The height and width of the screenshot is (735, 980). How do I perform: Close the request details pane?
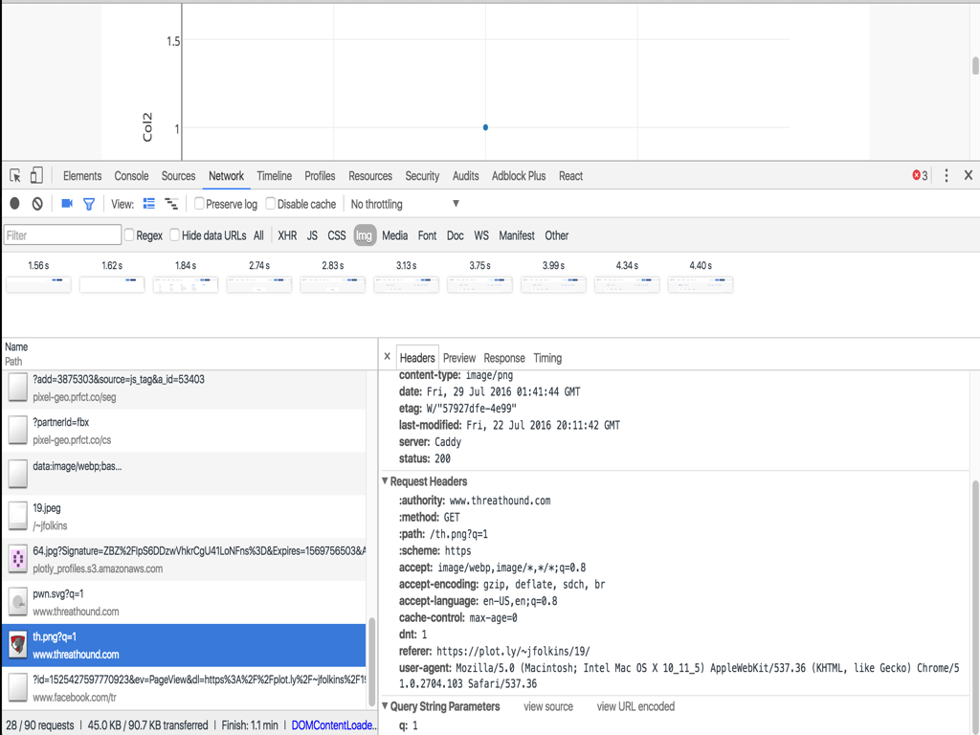pyautogui.click(x=387, y=357)
